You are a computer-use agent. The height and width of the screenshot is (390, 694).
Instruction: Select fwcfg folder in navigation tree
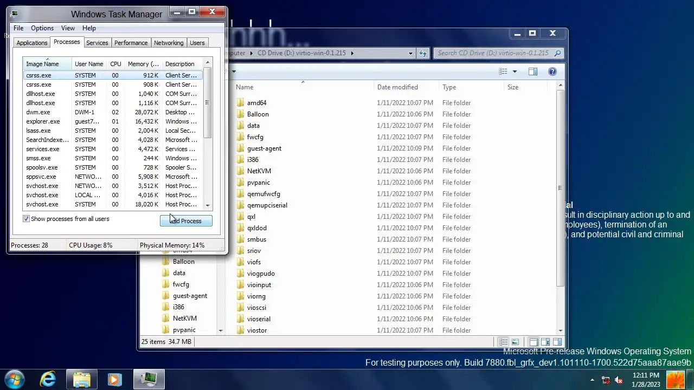click(181, 284)
